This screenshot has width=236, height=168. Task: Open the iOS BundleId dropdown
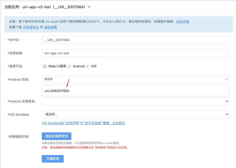[x=135, y=114]
